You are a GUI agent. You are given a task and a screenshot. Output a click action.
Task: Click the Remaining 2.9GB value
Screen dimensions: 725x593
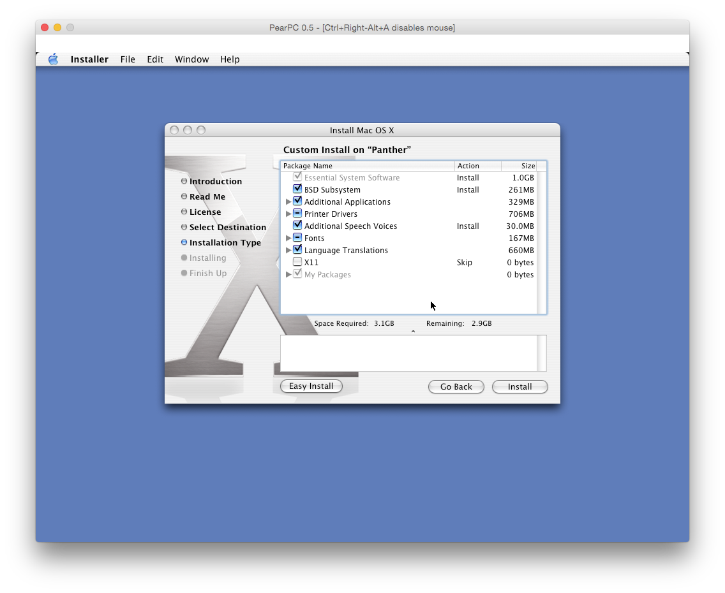tap(481, 323)
